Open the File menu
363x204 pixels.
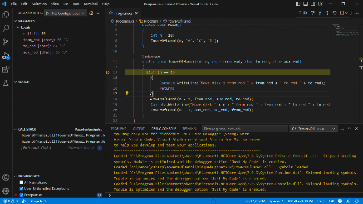point(14,4)
